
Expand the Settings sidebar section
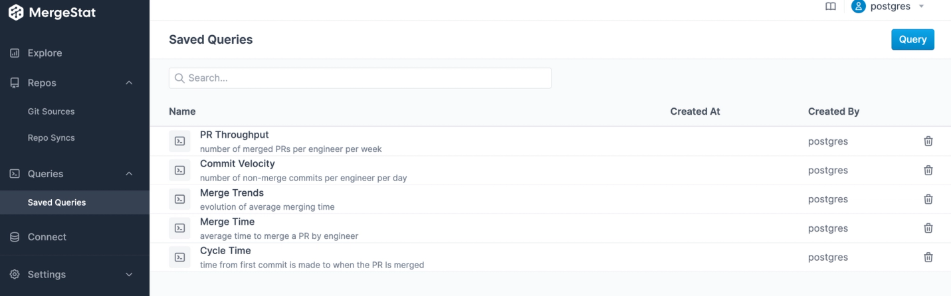point(129,274)
